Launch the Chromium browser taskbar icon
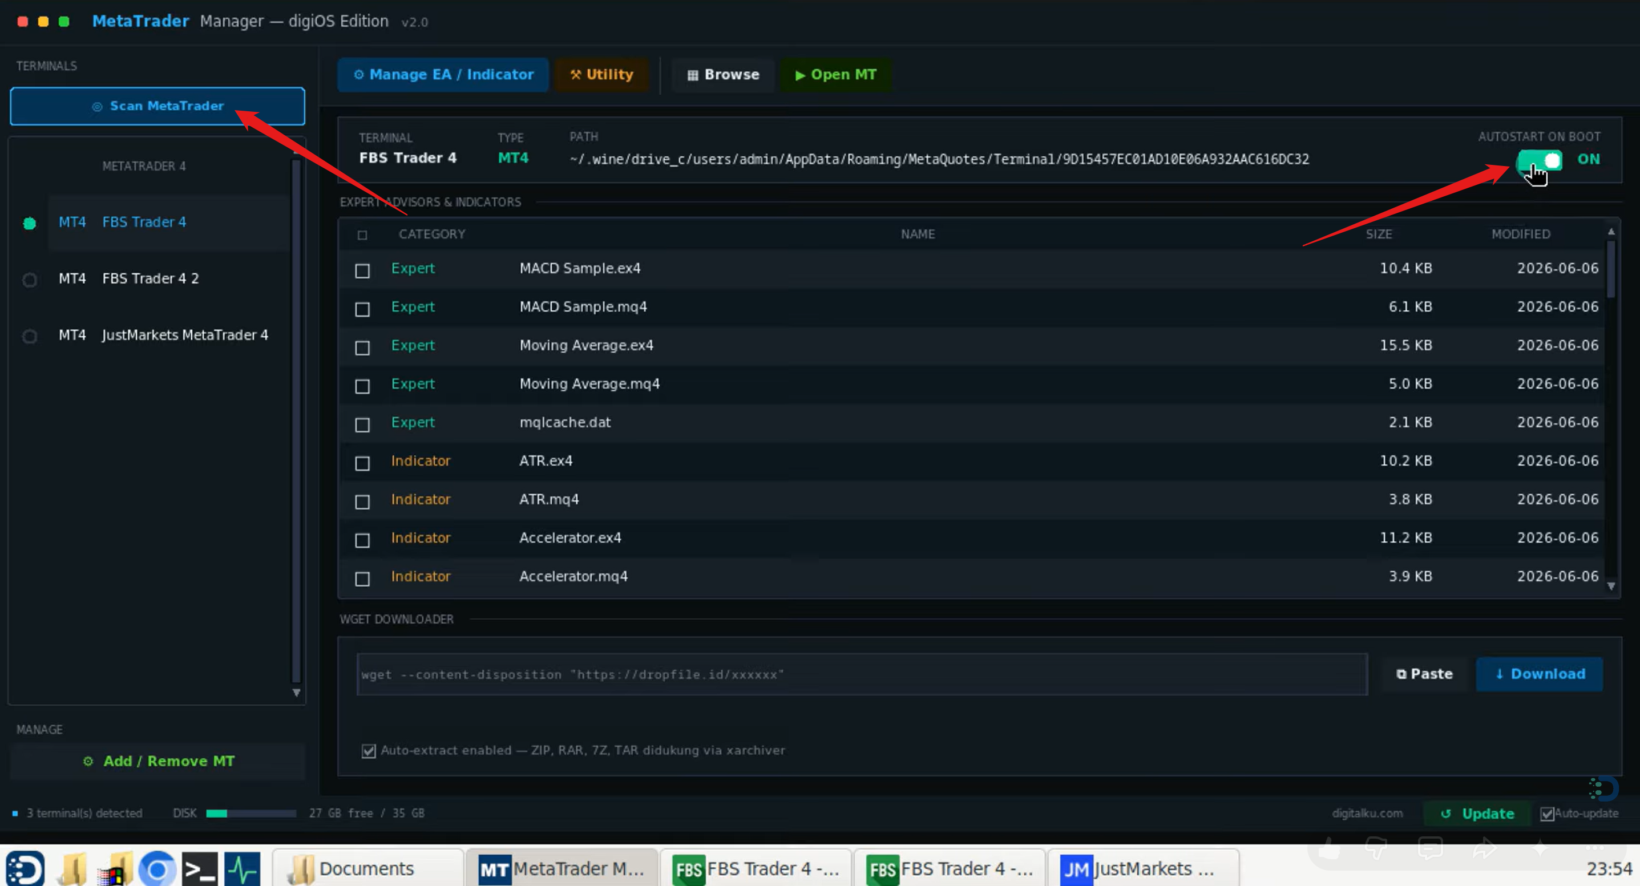This screenshot has height=886, width=1640. [x=157, y=869]
